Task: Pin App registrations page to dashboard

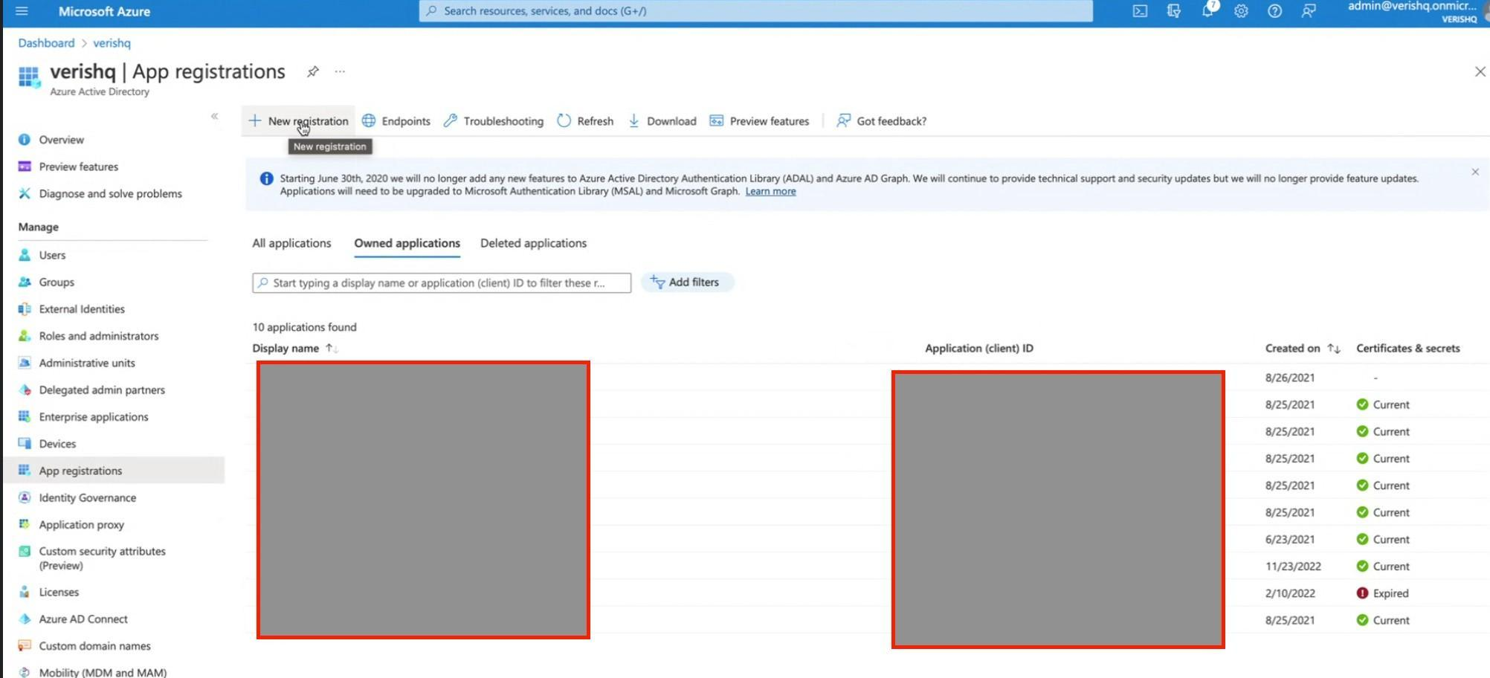Action: tap(312, 71)
